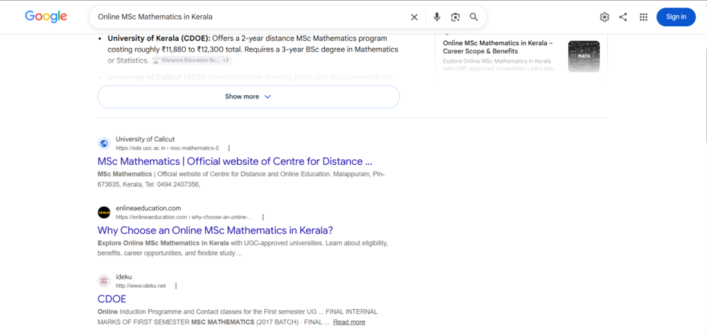Screen dimensions: 707x334
Task: Click the ideku site favicon
Action: tap(104, 282)
